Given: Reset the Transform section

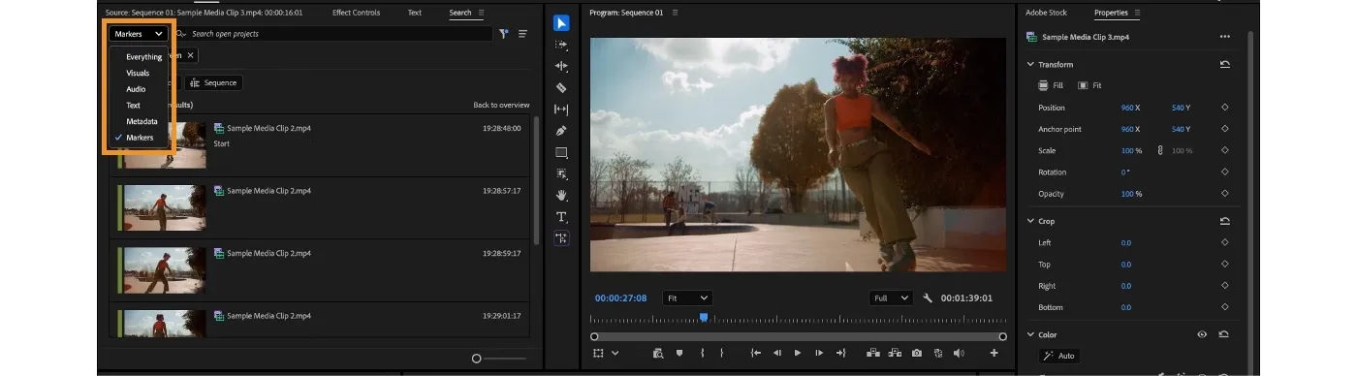Looking at the screenshot, I should pos(1225,64).
